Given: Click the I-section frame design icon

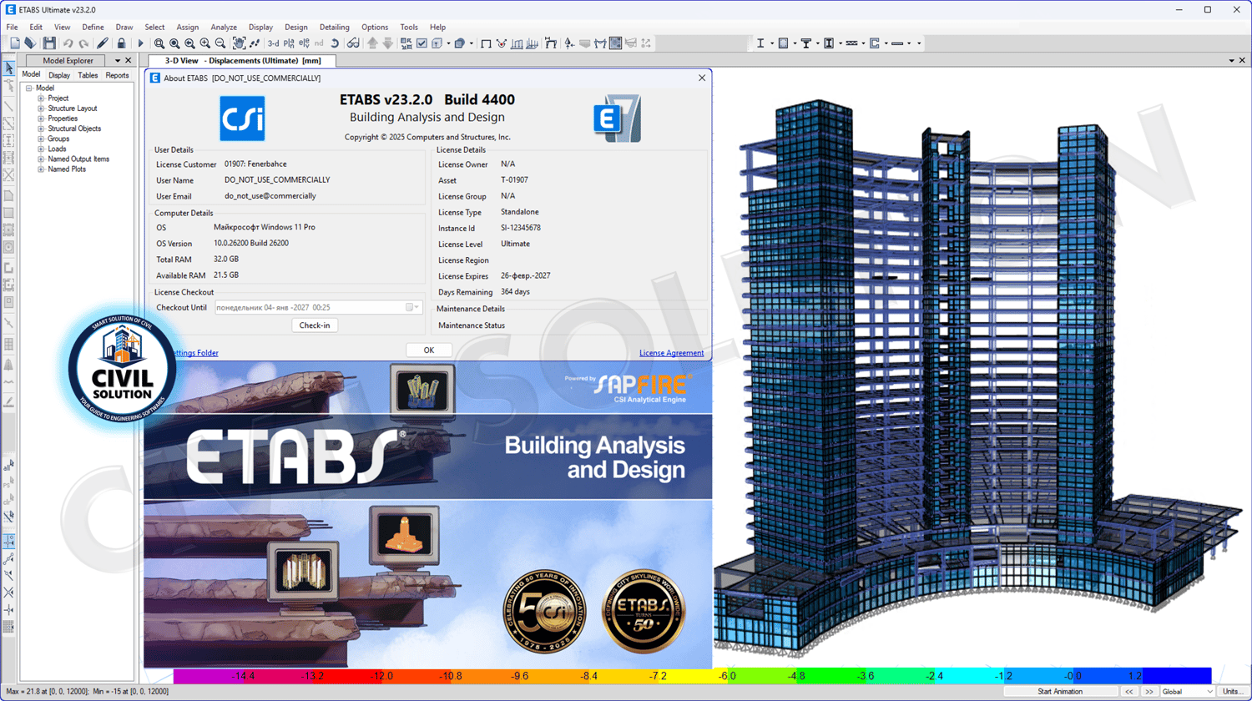Looking at the screenshot, I should 760,43.
